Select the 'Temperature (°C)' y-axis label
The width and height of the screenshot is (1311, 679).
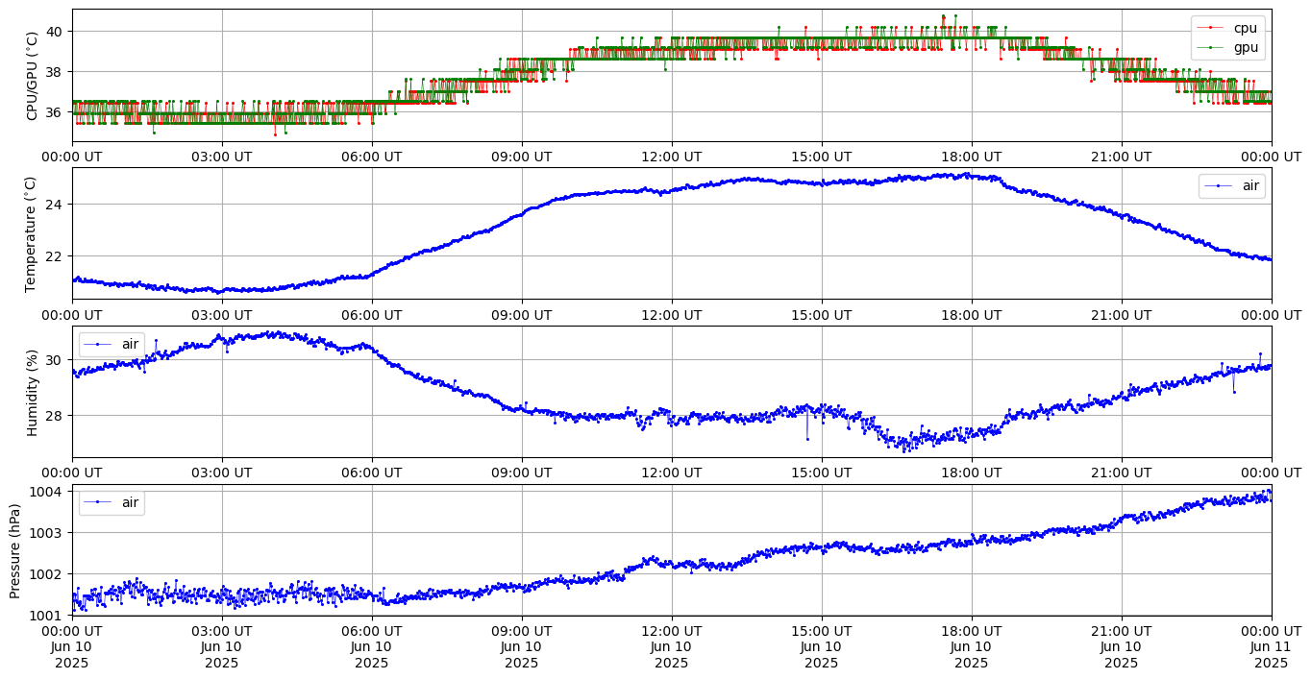[x=33, y=233]
